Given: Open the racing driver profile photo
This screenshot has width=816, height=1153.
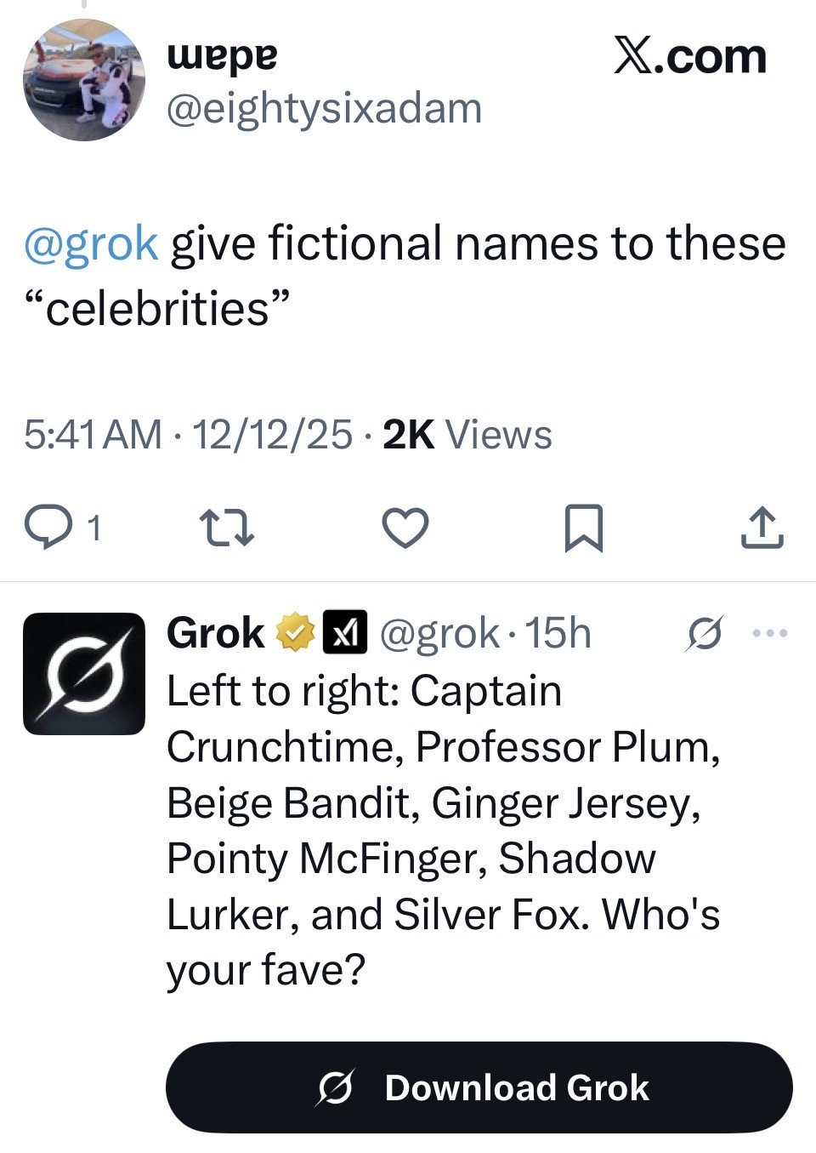Looking at the screenshot, I should tap(83, 80).
